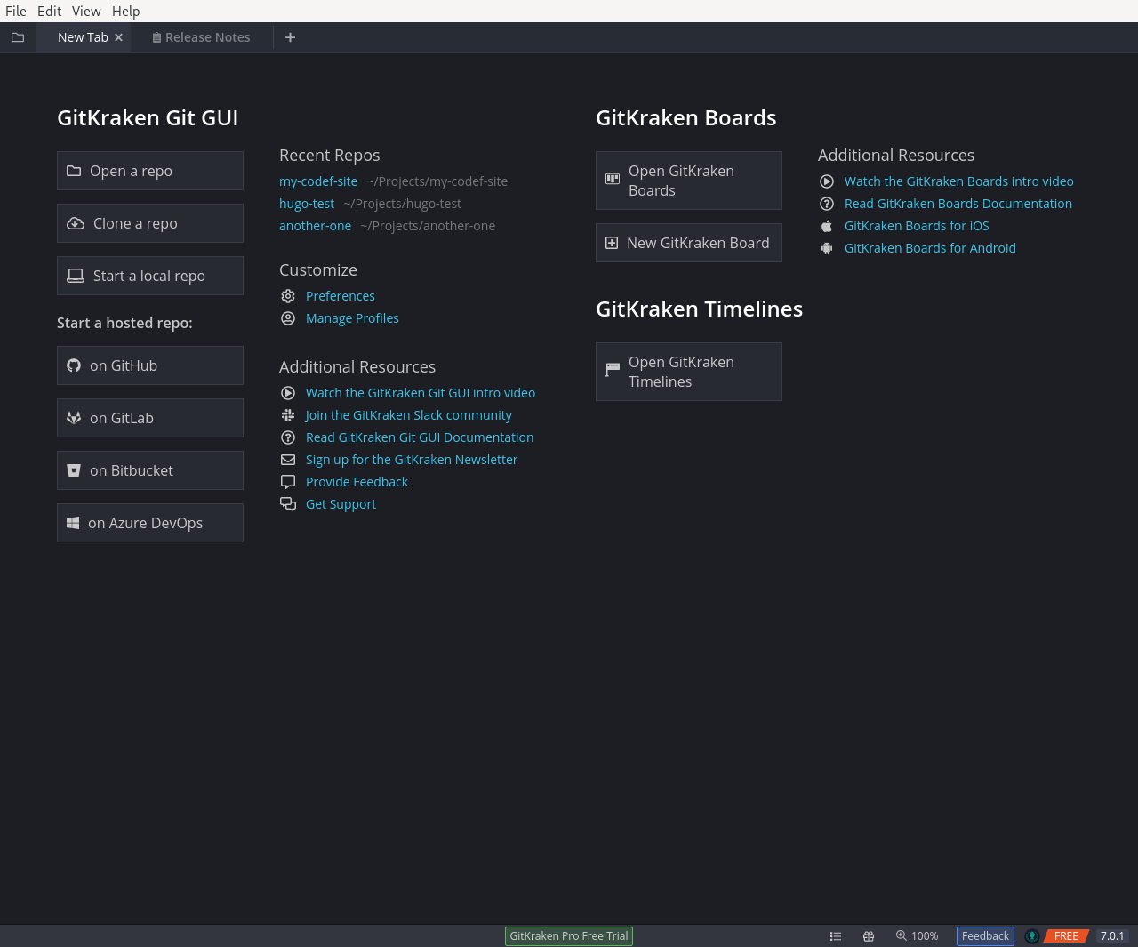Read GitKraken Git GUI Documentation

(420, 437)
